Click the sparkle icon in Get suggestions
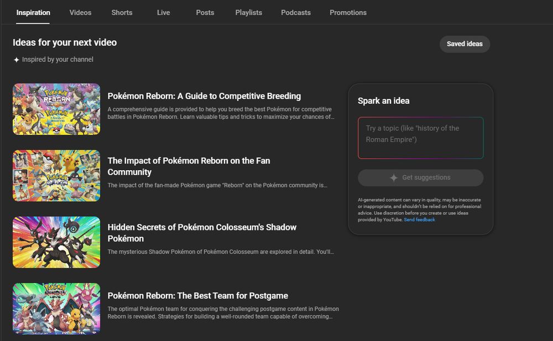 pos(394,178)
